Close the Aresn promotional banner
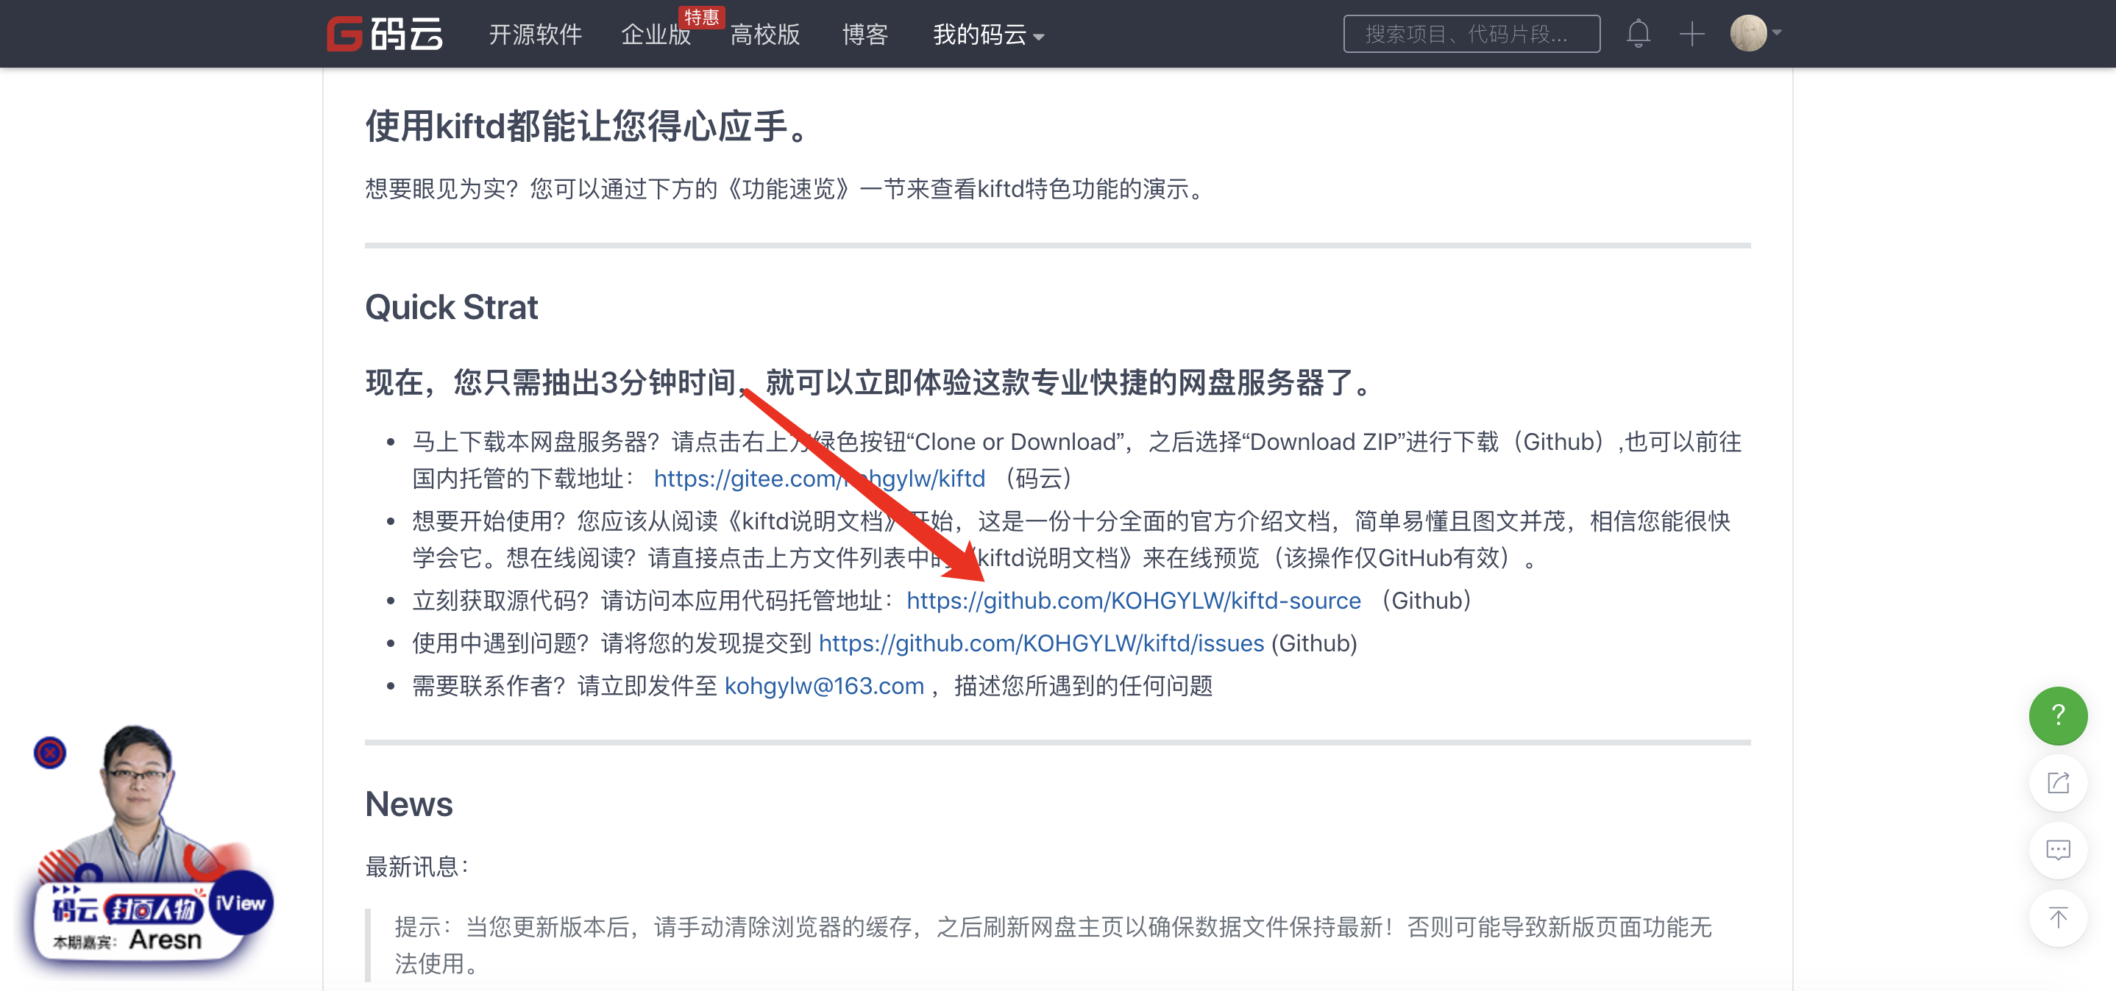Viewport: 2116px width, 991px height. (49, 753)
